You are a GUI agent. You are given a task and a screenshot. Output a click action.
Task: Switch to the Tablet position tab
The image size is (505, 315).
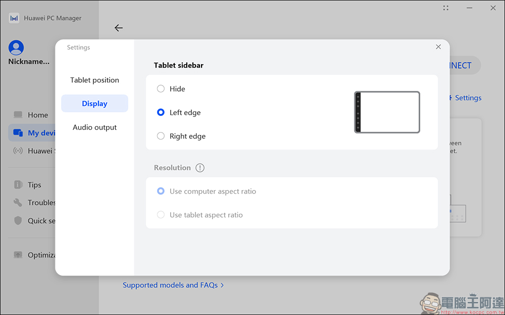click(x=94, y=80)
